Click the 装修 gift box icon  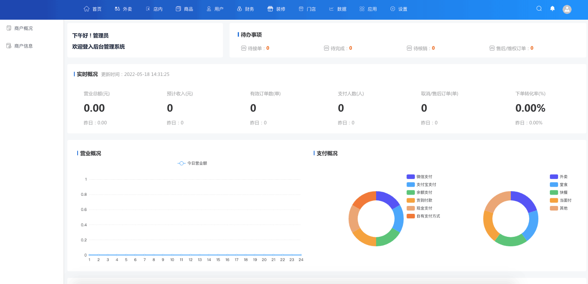[x=270, y=9]
